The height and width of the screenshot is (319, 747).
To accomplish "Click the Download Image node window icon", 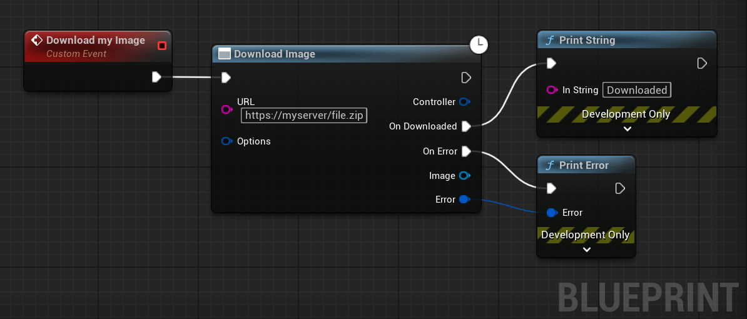I will point(225,54).
